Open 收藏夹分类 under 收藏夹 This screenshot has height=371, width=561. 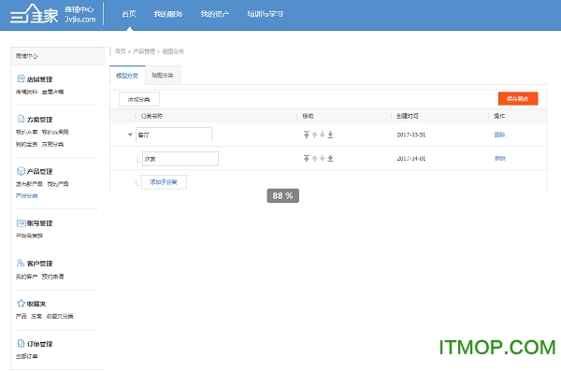point(60,316)
